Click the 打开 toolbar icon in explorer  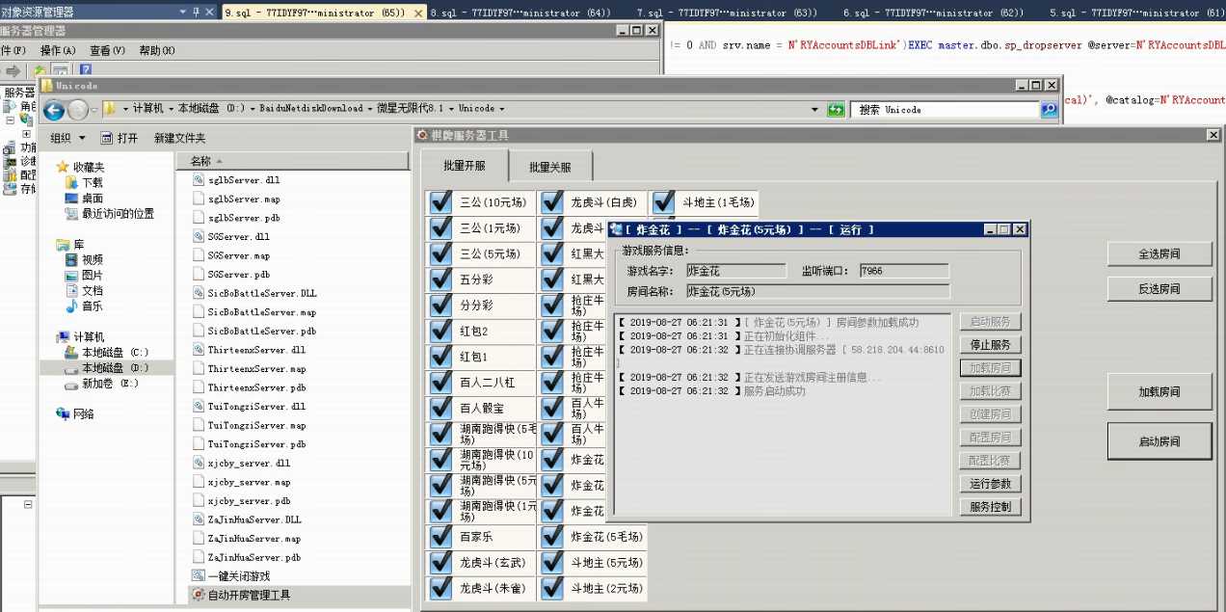tap(106, 138)
